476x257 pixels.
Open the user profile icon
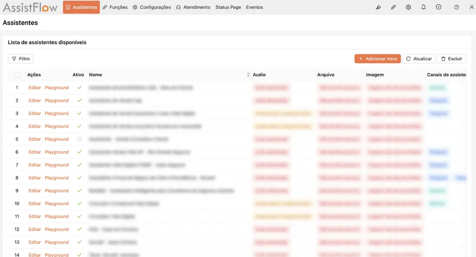471,7
